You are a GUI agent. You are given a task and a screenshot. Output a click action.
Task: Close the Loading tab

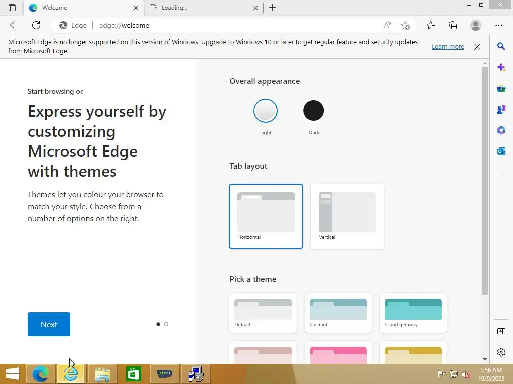point(255,8)
